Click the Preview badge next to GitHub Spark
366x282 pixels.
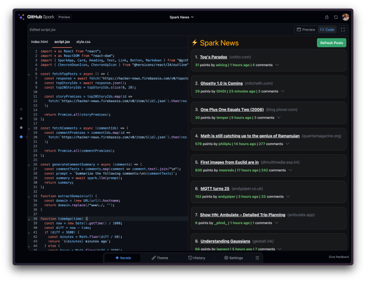[64, 17]
